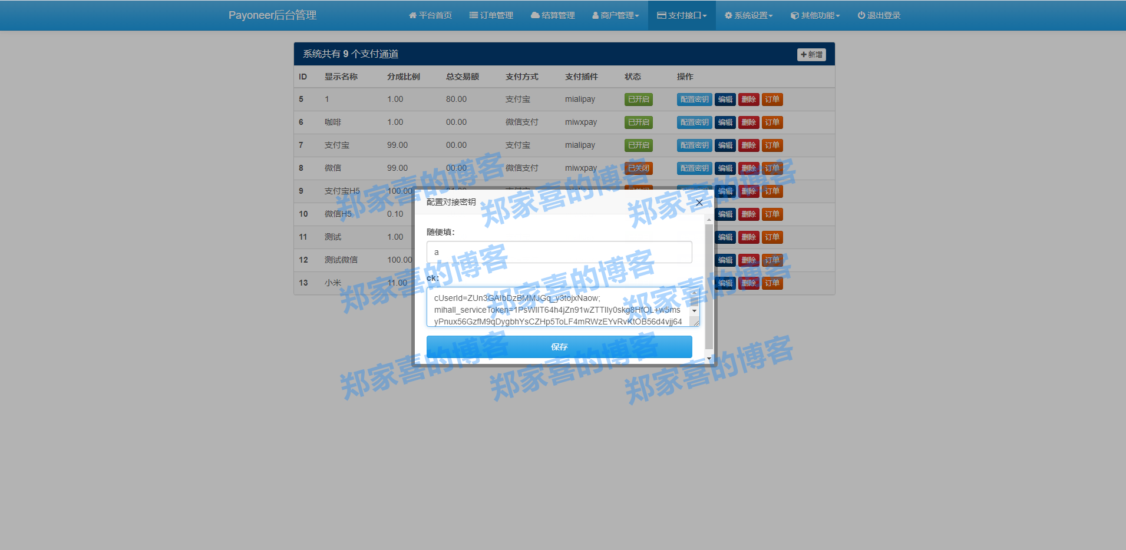
Task: Click 配置密钥 for channel ID 5
Action: 694,100
